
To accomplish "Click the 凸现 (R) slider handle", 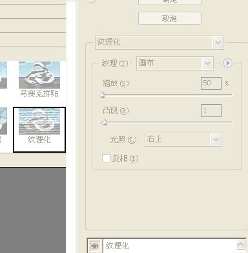I will coord(105,122).
